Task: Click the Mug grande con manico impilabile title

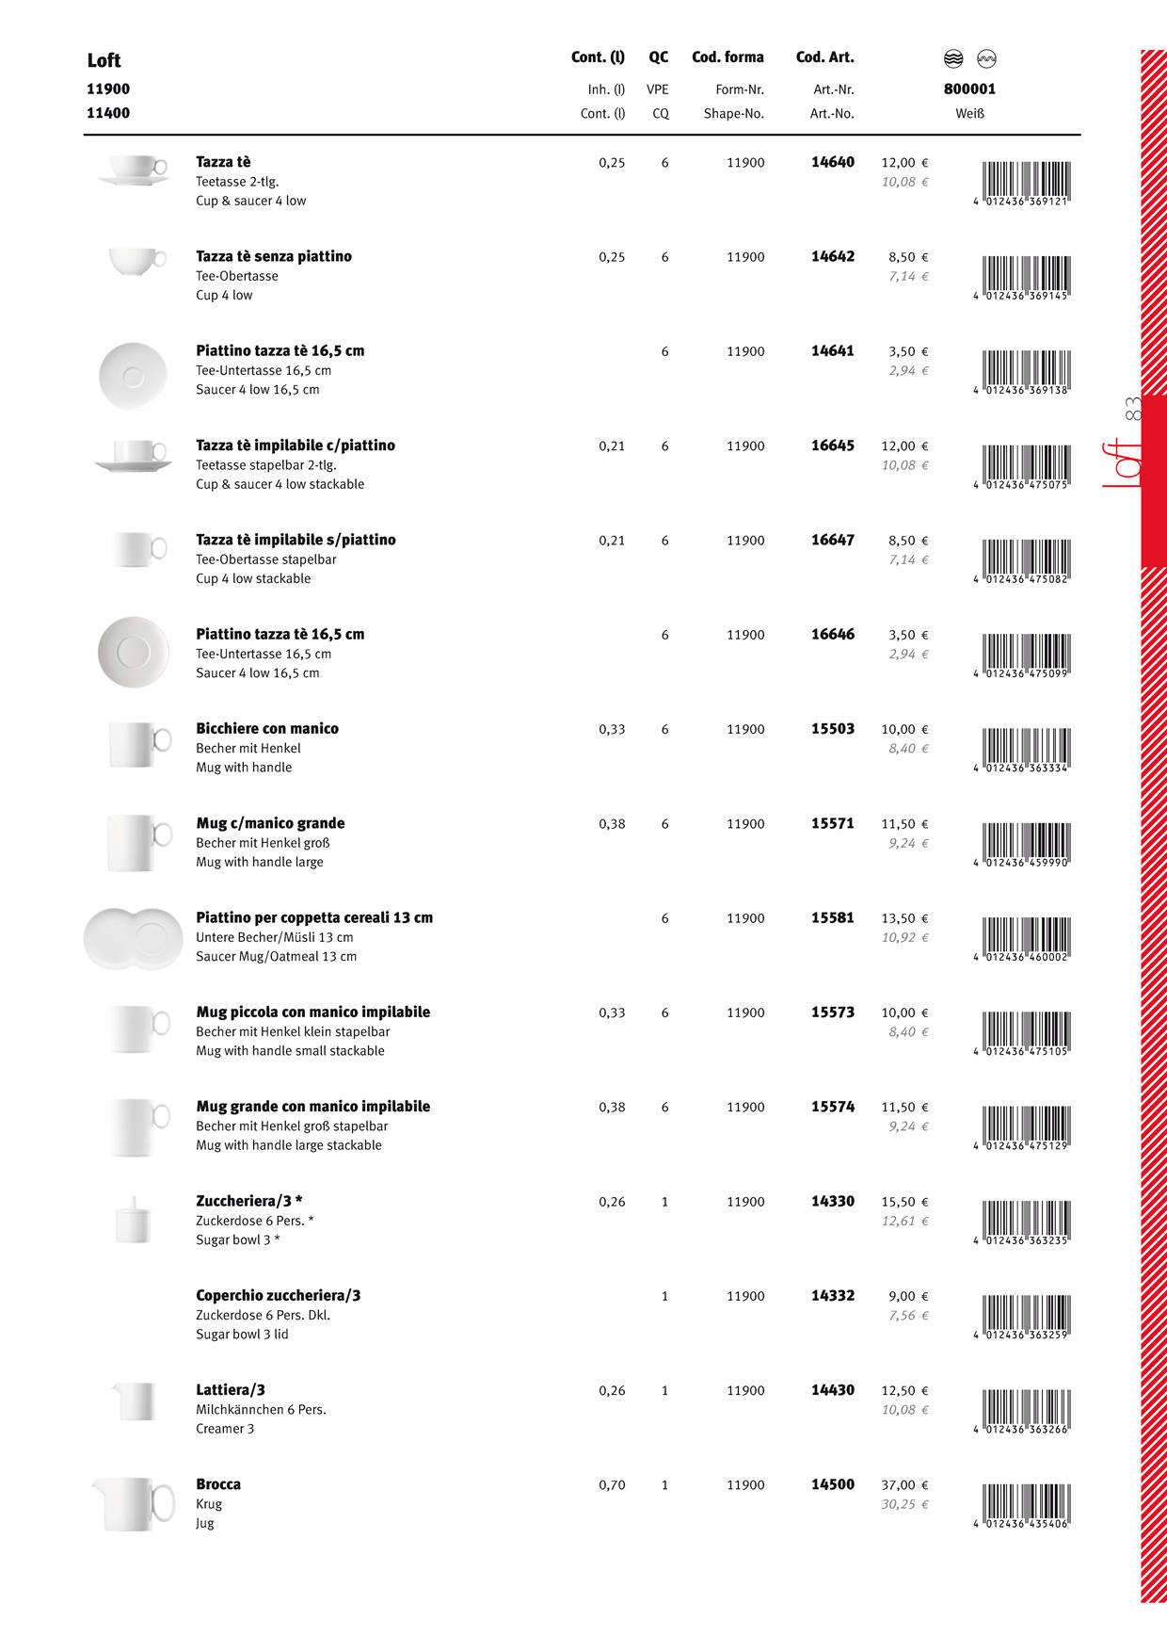Action: point(312,1106)
